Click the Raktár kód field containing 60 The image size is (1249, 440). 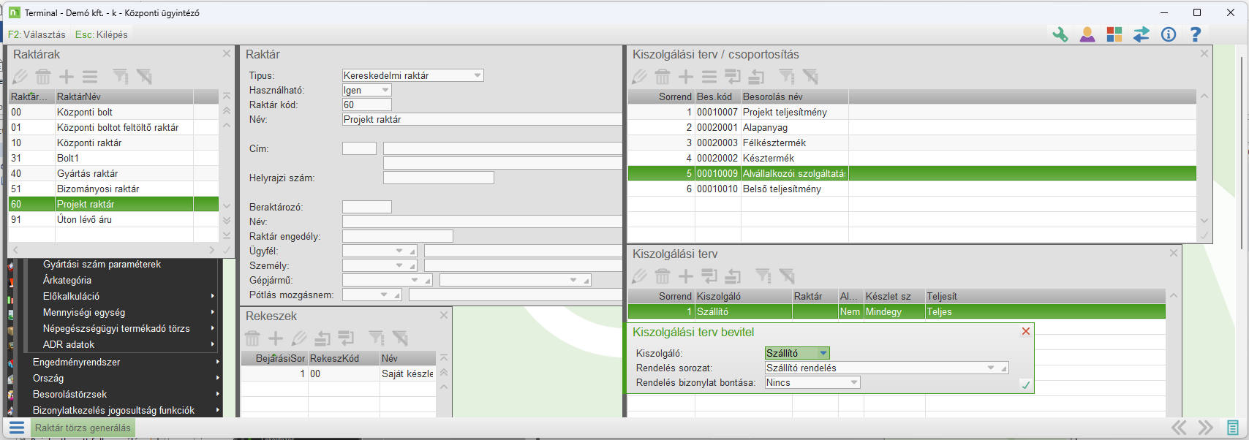coord(367,105)
